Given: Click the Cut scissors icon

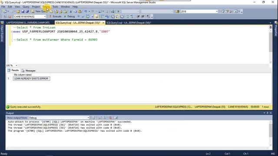Looking at the screenshot, I should 71,12.
